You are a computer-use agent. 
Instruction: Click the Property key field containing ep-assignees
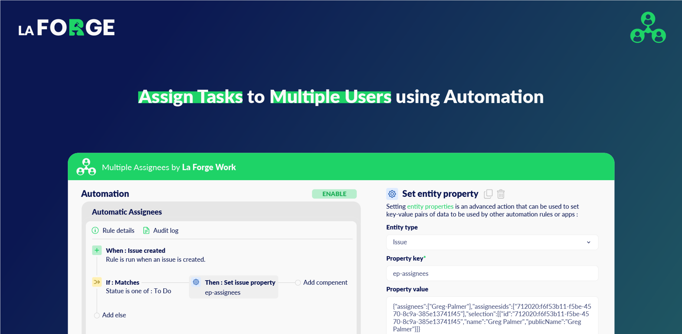pyautogui.click(x=492, y=274)
